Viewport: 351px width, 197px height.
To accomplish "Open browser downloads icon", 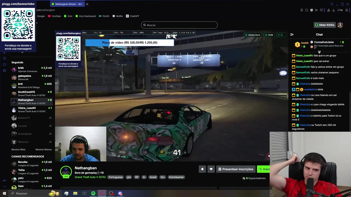I will [x=333, y=10].
